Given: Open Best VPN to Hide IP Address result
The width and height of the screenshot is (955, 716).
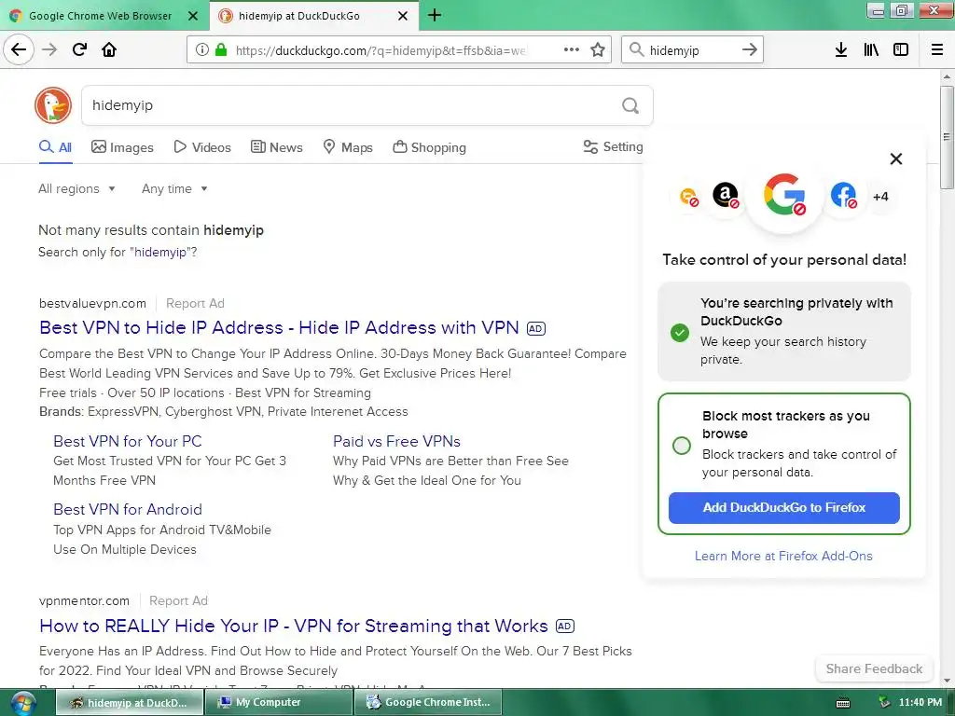Looking at the screenshot, I should pos(279,327).
